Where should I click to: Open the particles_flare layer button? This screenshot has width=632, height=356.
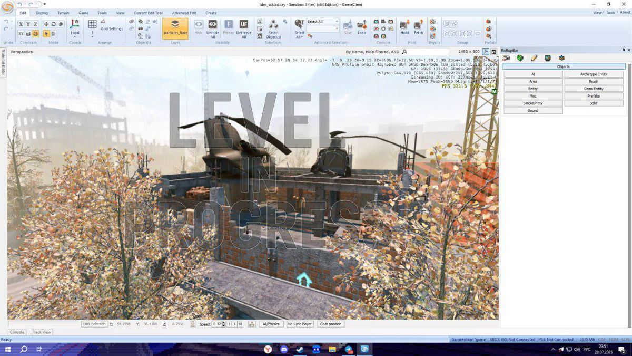coord(175,28)
